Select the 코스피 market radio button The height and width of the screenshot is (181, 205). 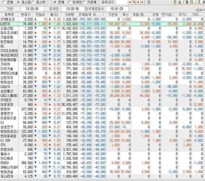19,2
